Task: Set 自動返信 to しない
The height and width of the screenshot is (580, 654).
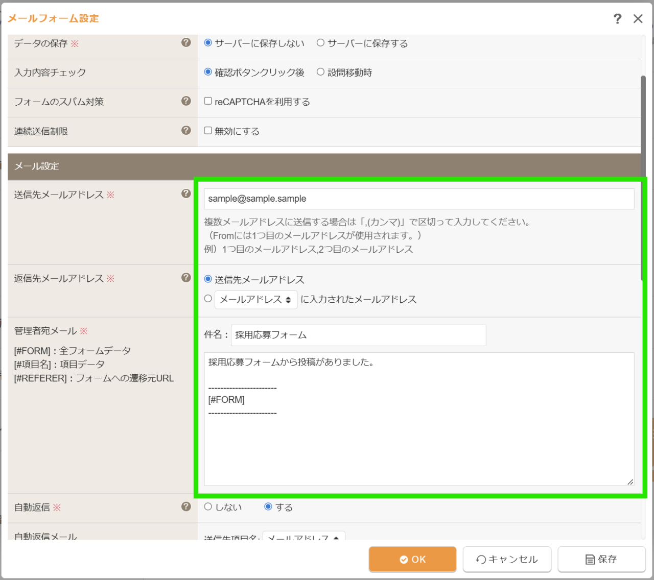Action: (208, 507)
